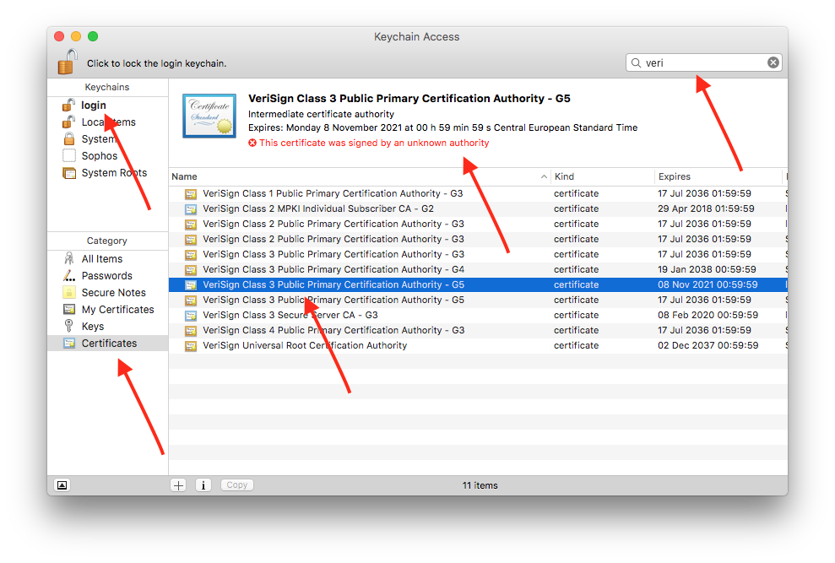The image size is (835, 563).
Task: Click the Keys category icon
Action: (x=68, y=326)
